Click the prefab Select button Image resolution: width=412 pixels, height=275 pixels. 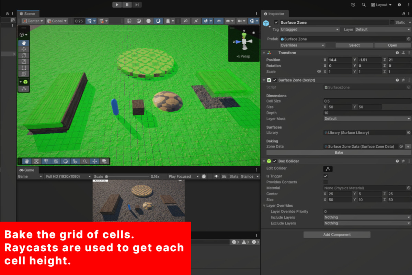pos(354,45)
